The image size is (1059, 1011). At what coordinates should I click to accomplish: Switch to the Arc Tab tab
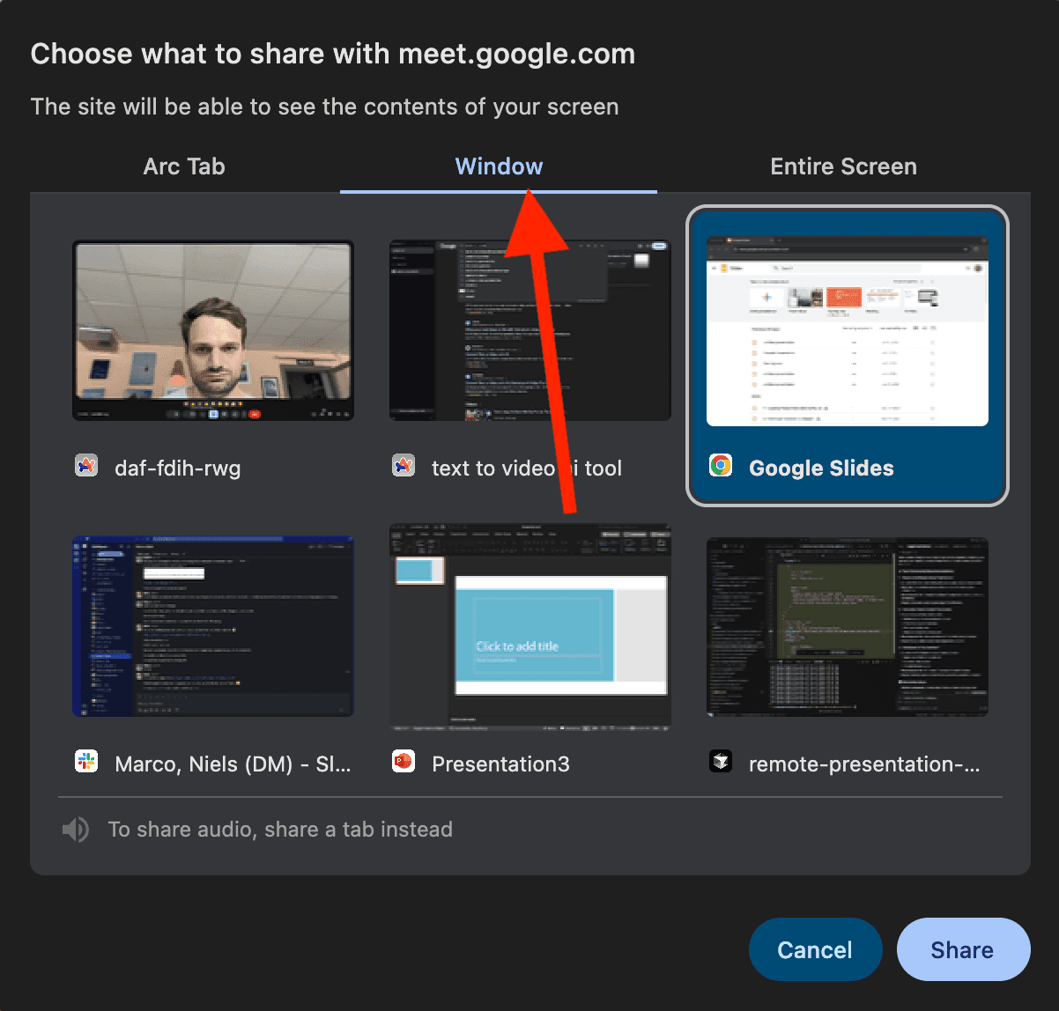click(x=184, y=166)
